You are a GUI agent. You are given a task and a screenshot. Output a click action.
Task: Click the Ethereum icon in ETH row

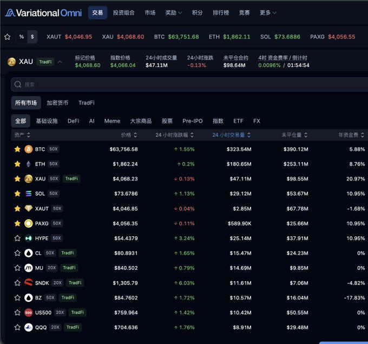[28, 164]
